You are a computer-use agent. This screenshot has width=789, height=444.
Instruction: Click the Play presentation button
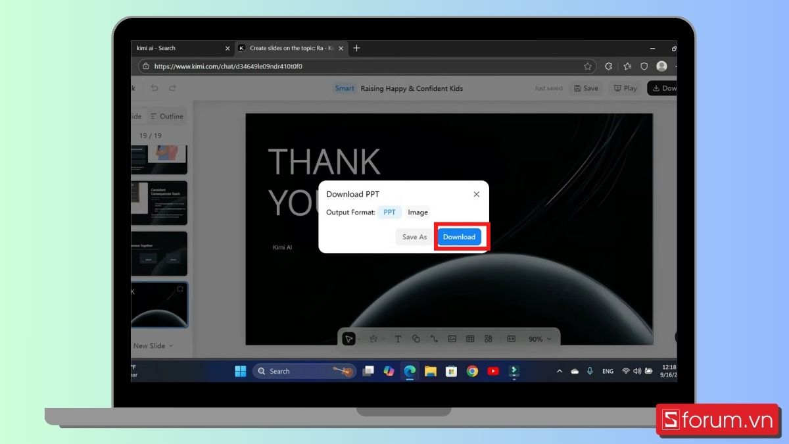(625, 88)
